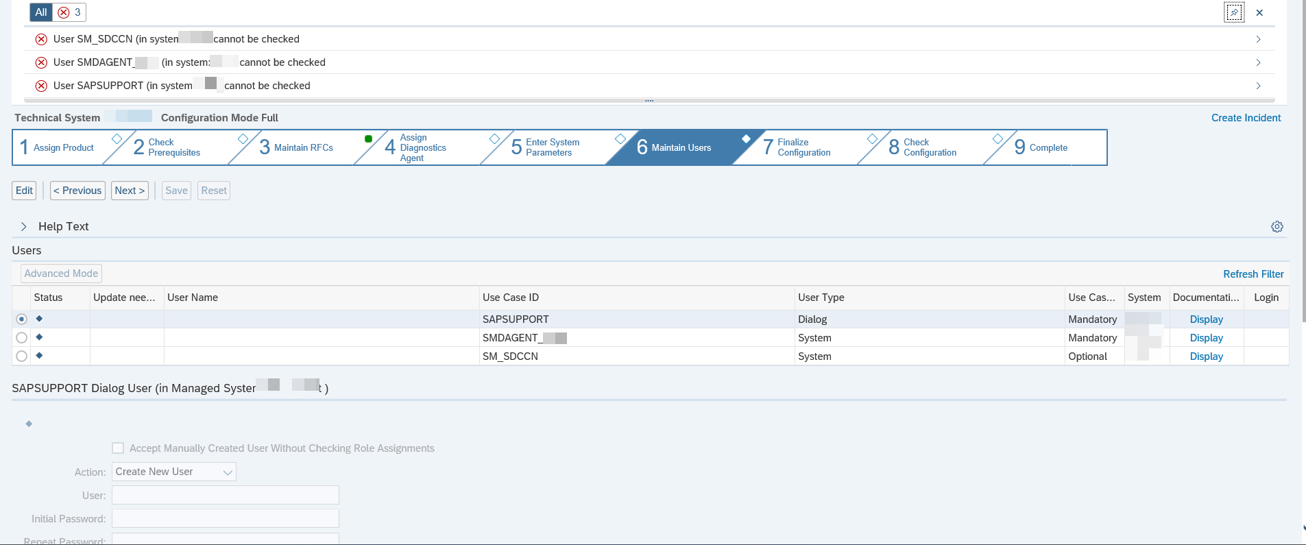Click status diamond in SMDAGENT row
The height and width of the screenshot is (545, 1306).
point(39,337)
